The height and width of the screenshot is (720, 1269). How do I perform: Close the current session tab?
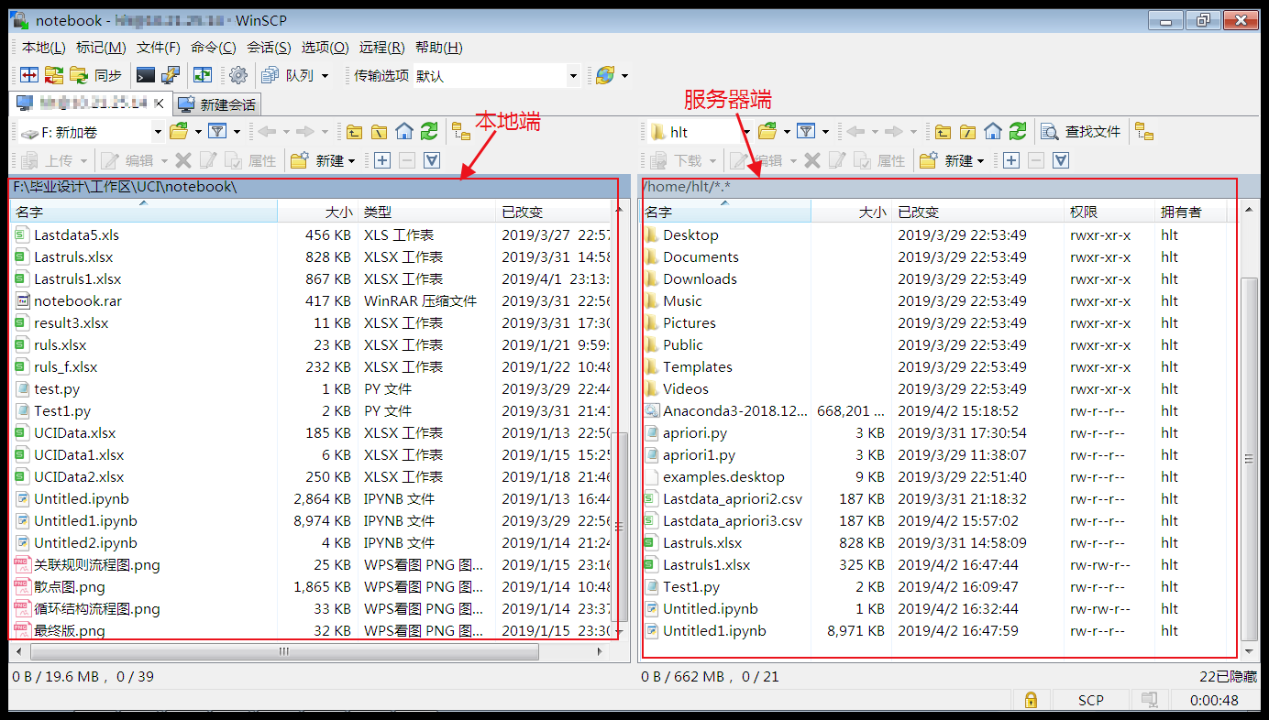[x=159, y=103]
